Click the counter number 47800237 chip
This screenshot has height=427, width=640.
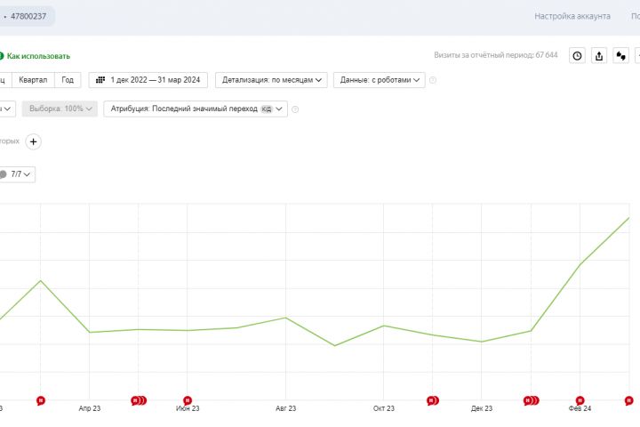(x=28, y=16)
